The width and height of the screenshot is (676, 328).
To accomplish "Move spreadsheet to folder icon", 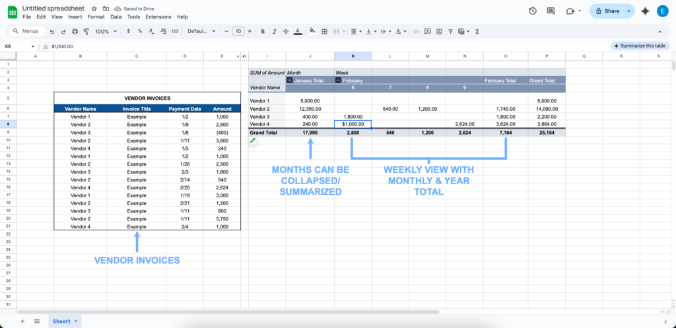I will pyautogui.click(x=106, y=9).
